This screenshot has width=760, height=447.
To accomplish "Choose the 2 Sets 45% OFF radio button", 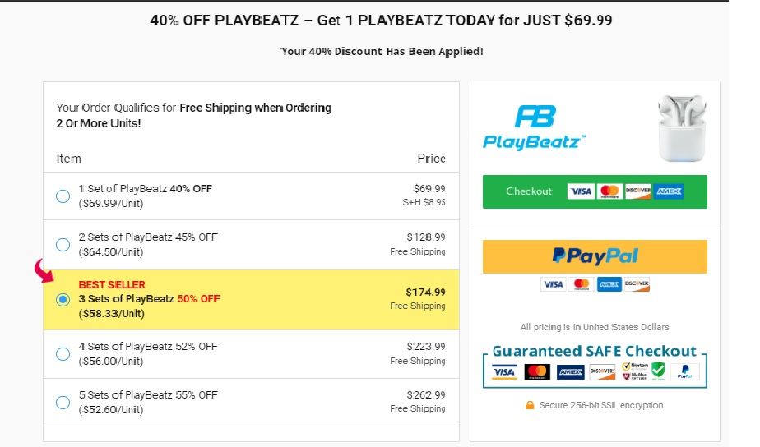I will [63, 245].
